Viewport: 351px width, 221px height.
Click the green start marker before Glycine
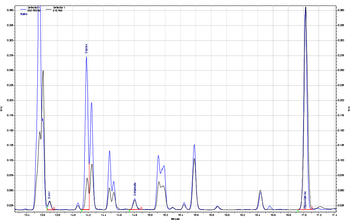pyautogui.click(x=82, y=211)
